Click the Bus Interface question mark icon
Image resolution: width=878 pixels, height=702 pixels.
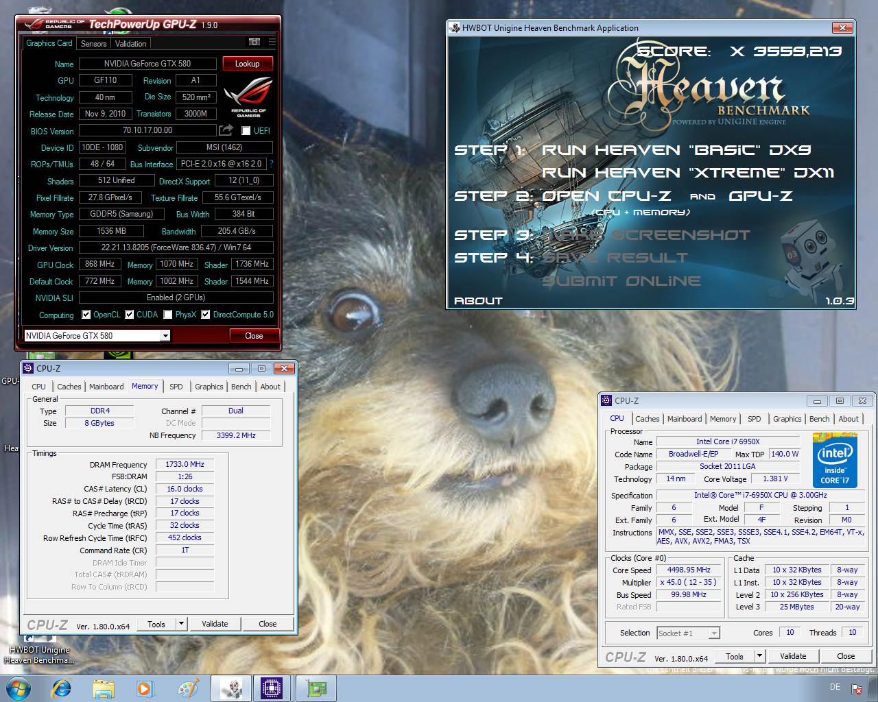click(272, 165)
